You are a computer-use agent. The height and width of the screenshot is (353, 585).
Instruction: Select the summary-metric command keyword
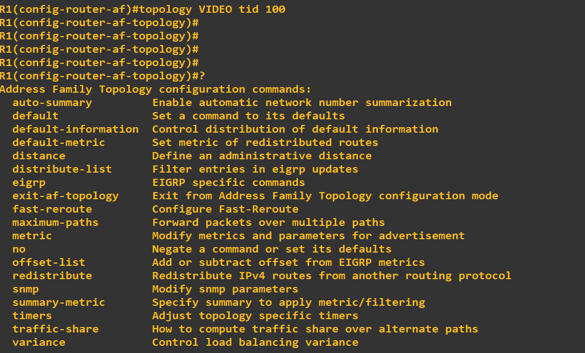[59, 302]
